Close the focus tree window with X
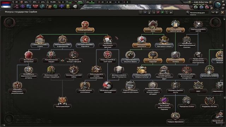226x127 pixels. [222, 13]
